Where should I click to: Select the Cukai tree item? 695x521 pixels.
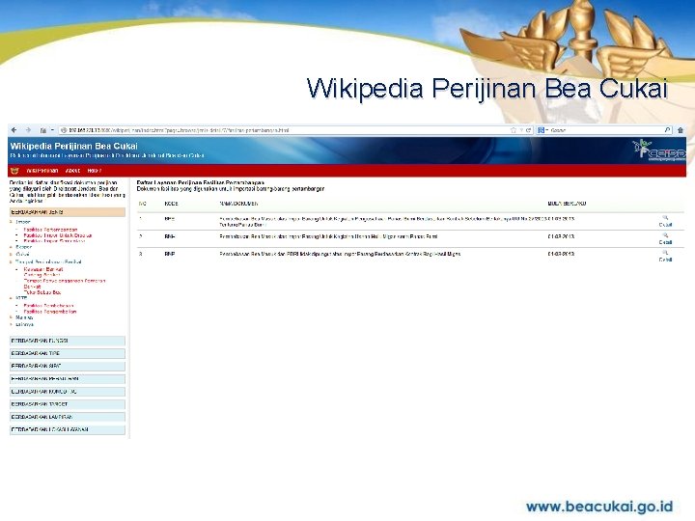click(x=22, y=255)
